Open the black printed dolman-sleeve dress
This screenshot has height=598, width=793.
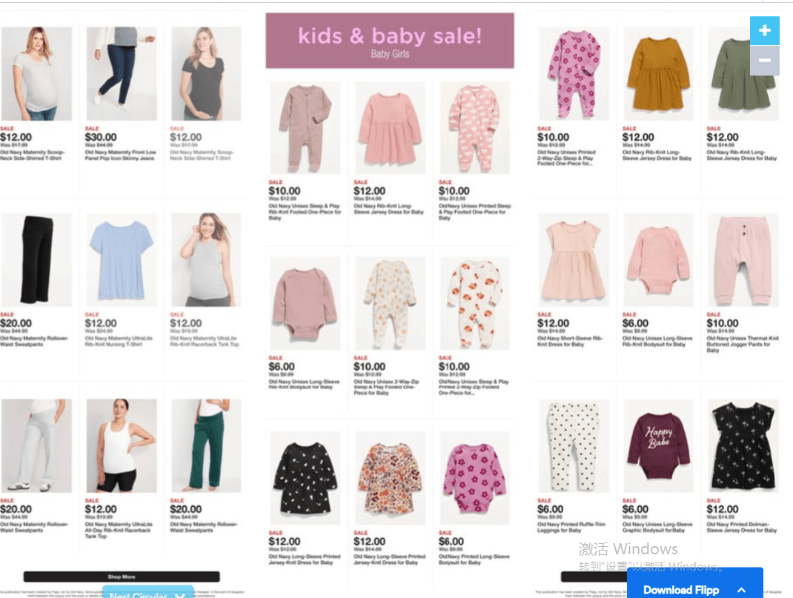point(743,446)
